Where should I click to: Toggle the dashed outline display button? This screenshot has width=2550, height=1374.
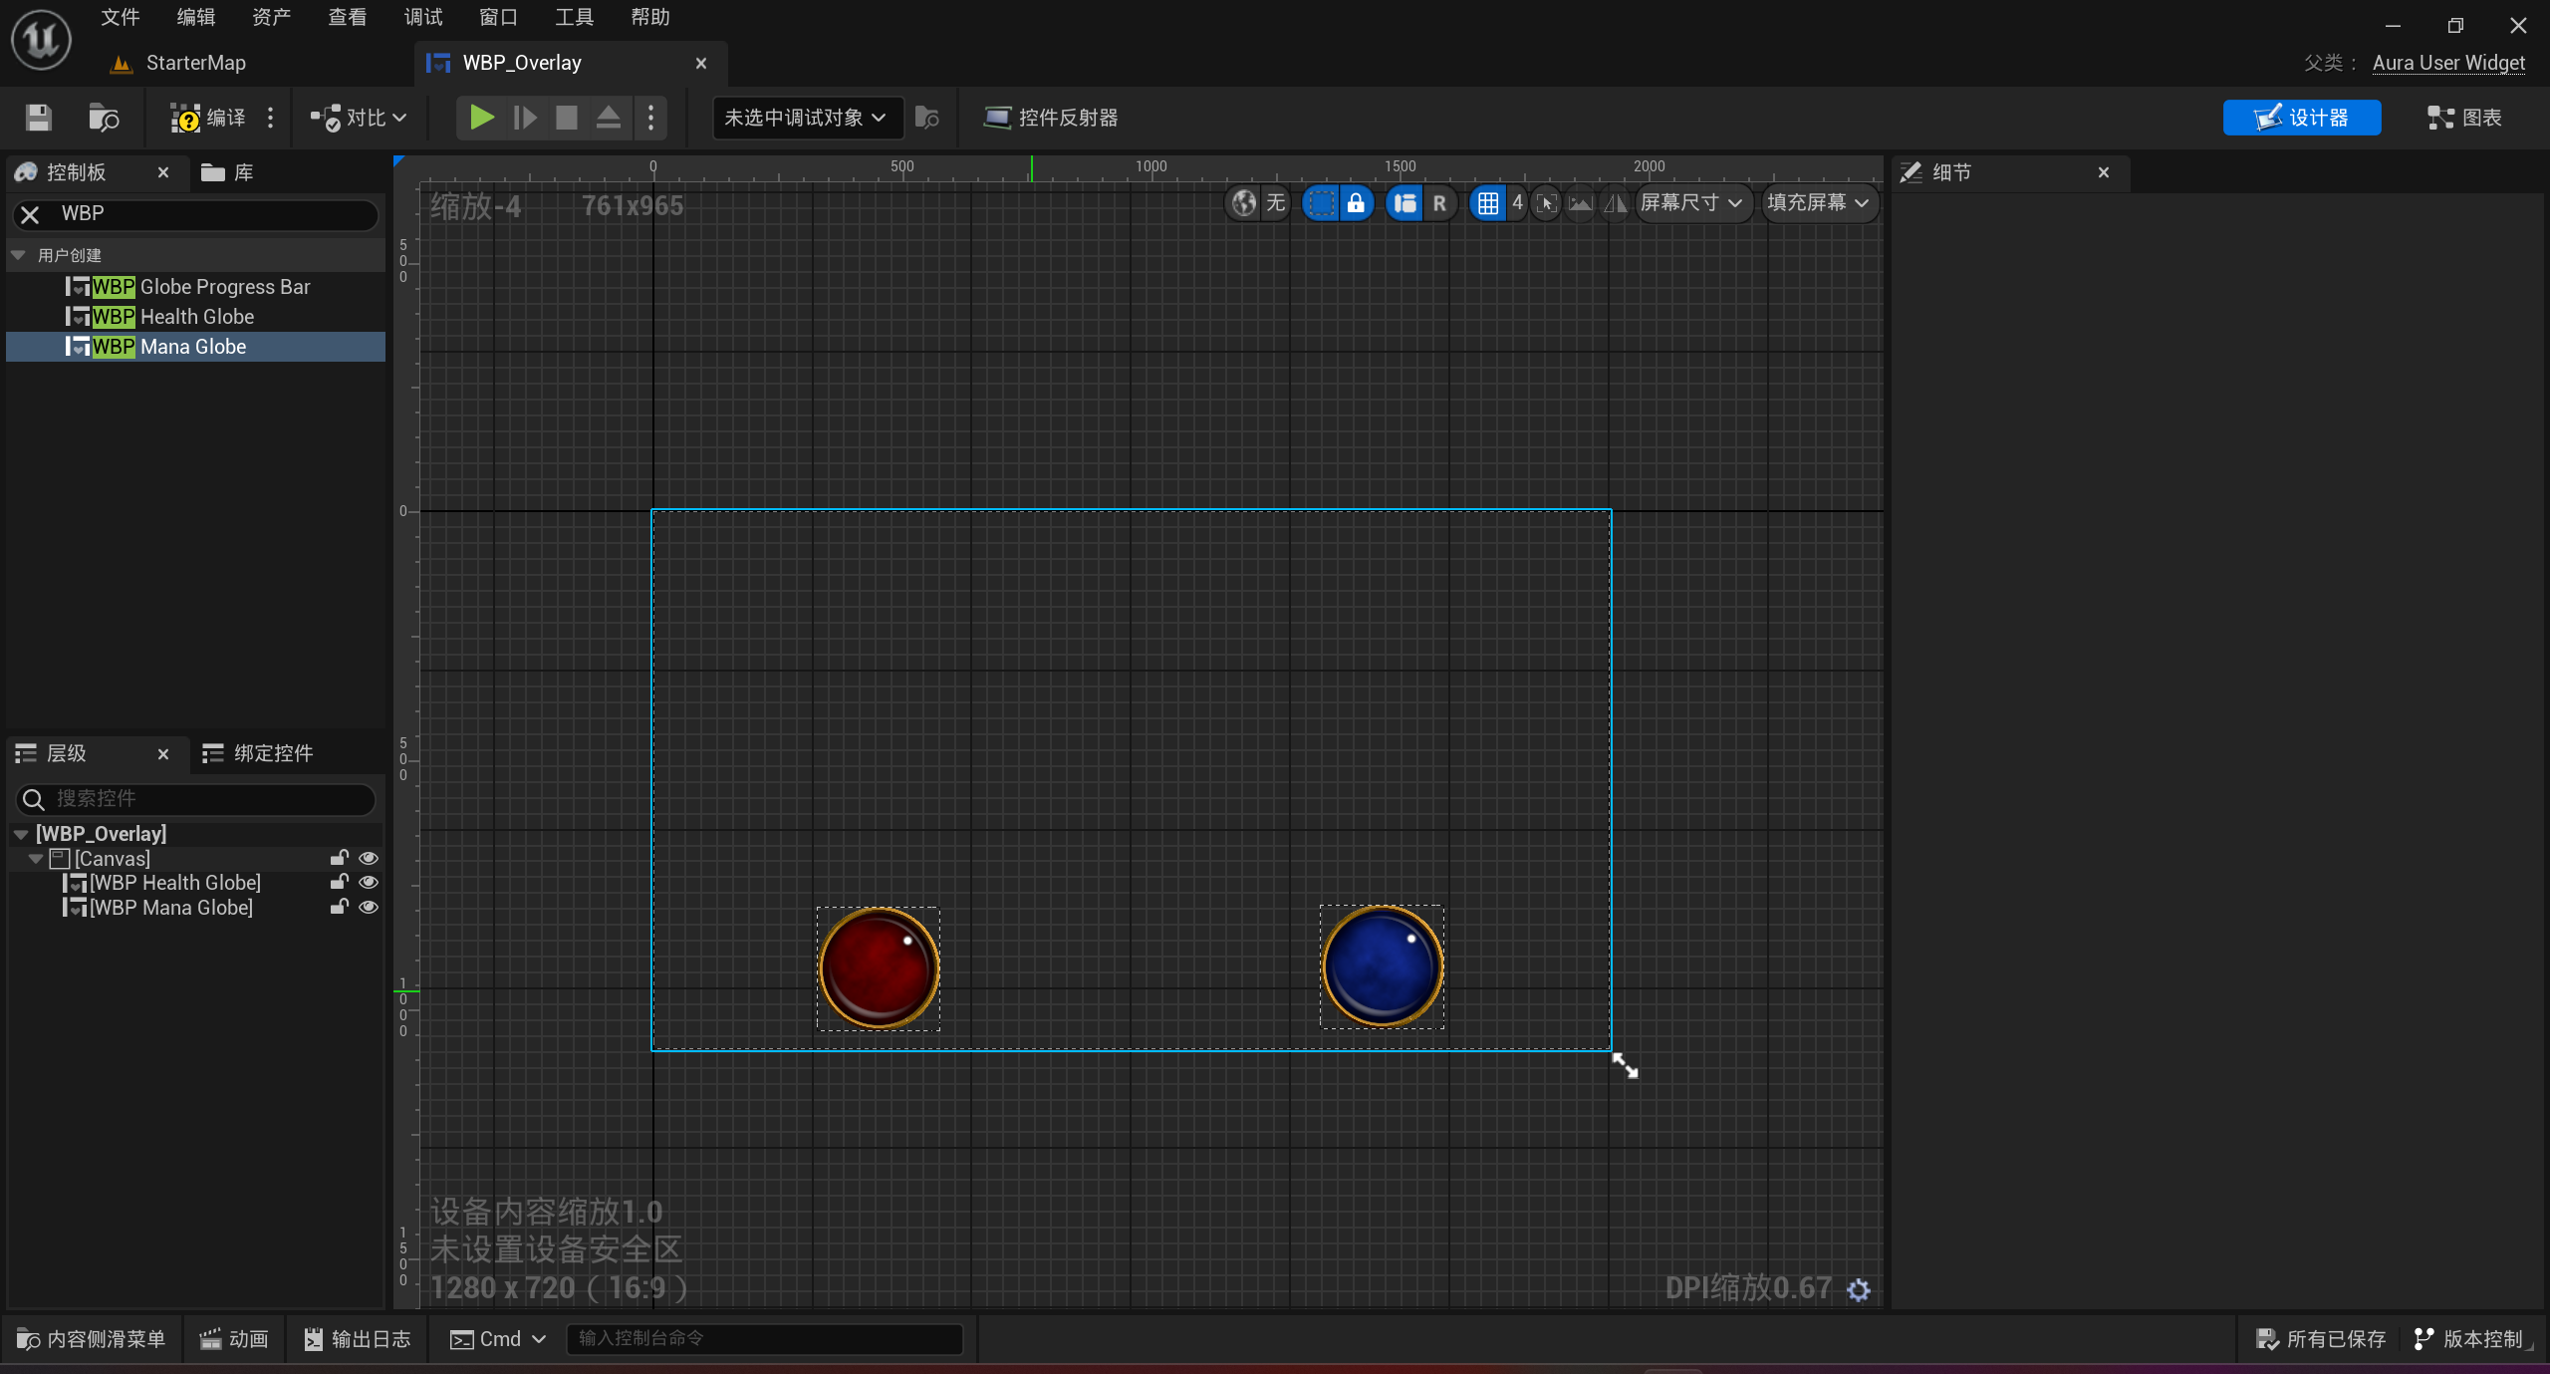pos(1321,203)
